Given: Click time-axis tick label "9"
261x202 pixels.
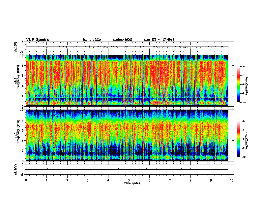Looking at the screenshot, I should pos(211,180).
